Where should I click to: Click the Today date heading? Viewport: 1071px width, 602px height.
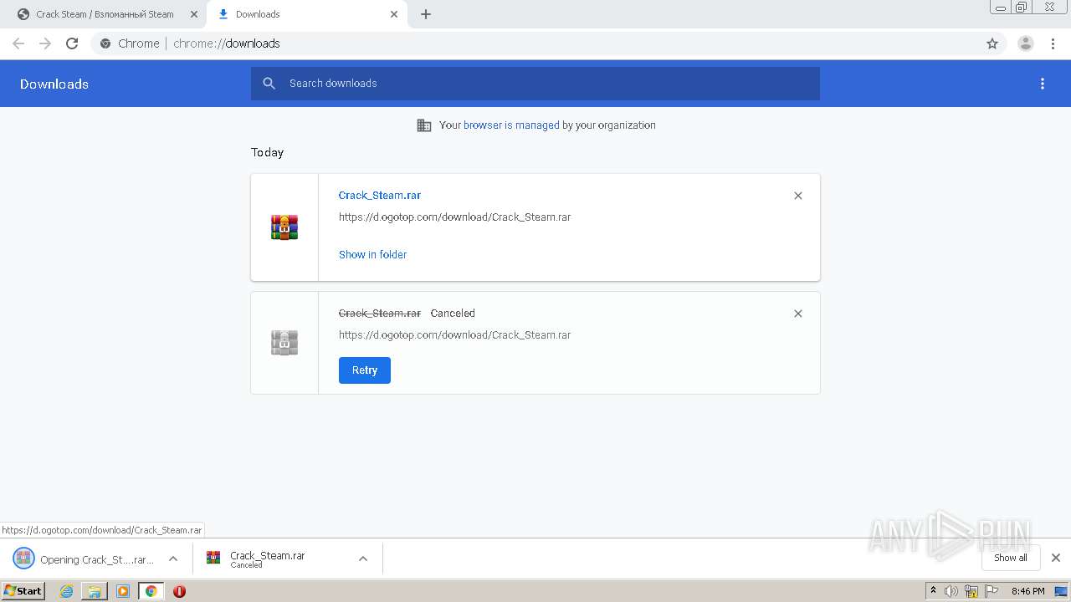267,152
